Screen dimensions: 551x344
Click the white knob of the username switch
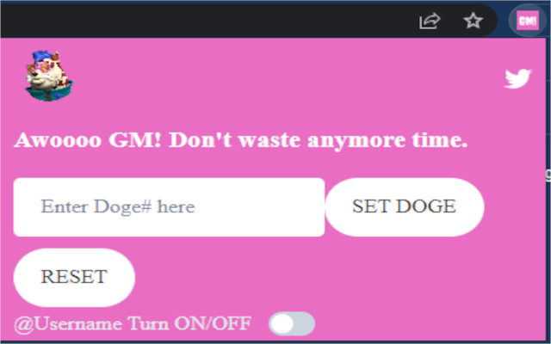coord(282,323)
